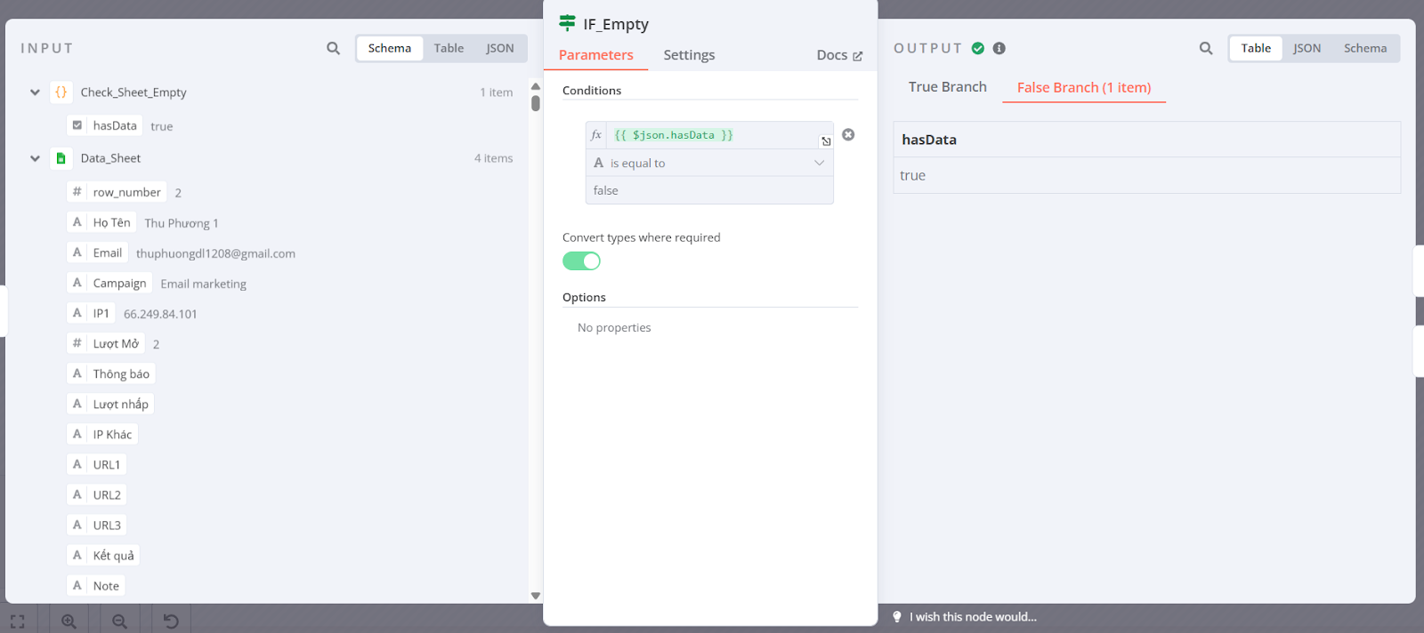Click the IP value 66.249.84.101
This screenshot has width=1424, height=633.
(x=160, y=314)
